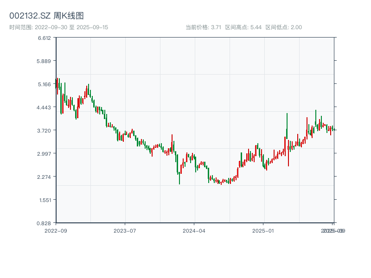Click the first candlestick at chart's left edge
The width and height of the screenshot is (371, 278).
tap(56, 83)
